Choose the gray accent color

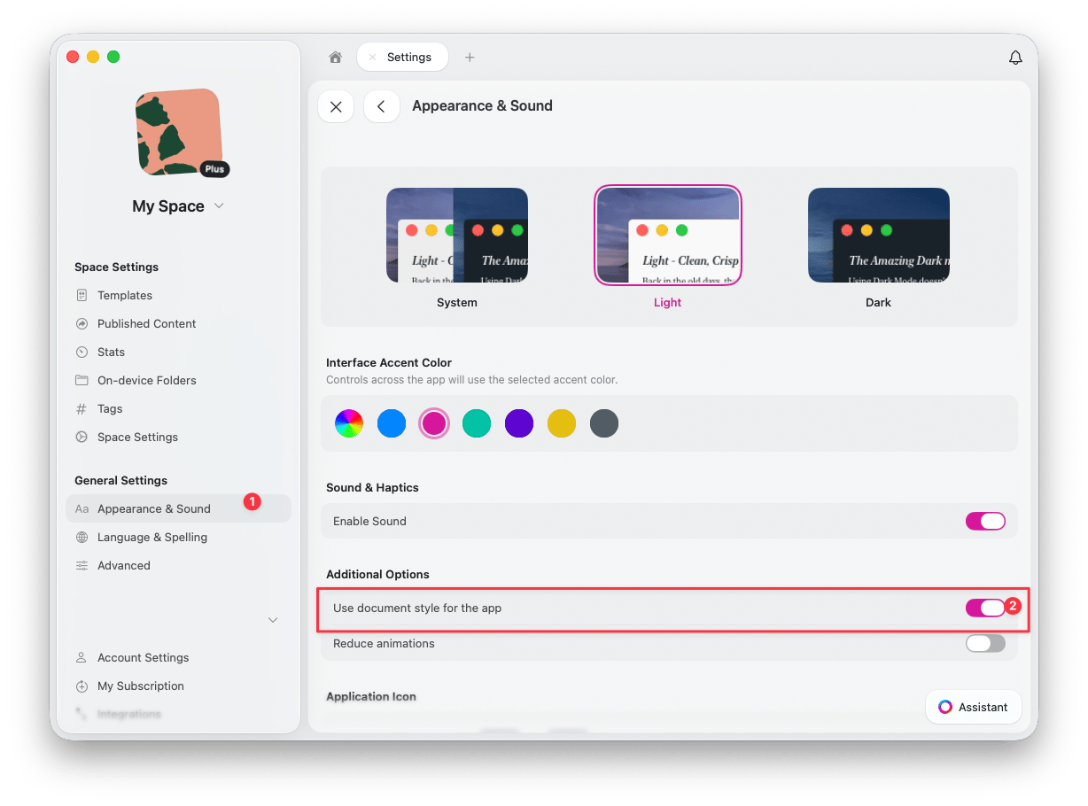click(604, 423)
